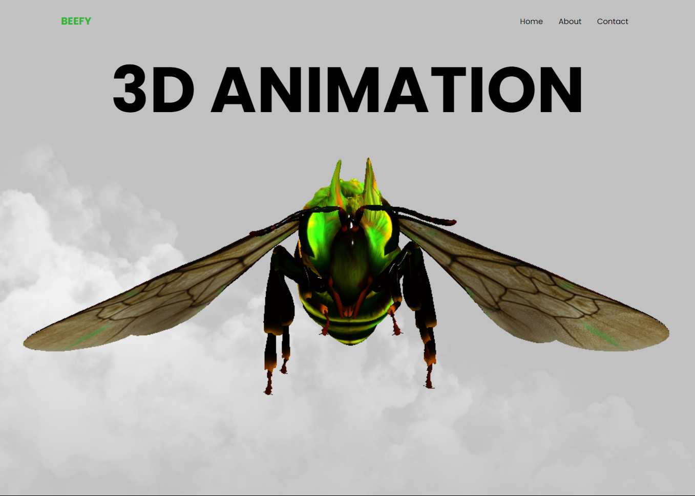The height and width of the screenshot is (496, 695).
Task: Click the BEEFY logo
Action: coord(76,21)
